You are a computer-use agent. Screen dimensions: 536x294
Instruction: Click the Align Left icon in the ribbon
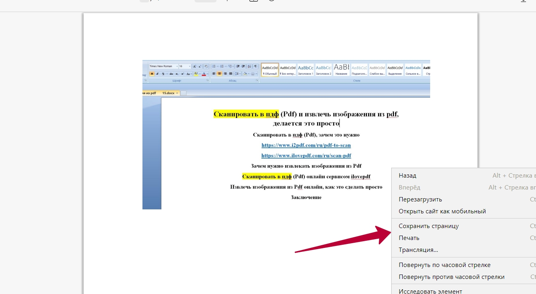[x=214, y=73]
